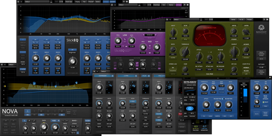This screenshot has height=136, width=272.
Task: Click undo arrow in limiter window toolbar
Action: click(95, 71)
